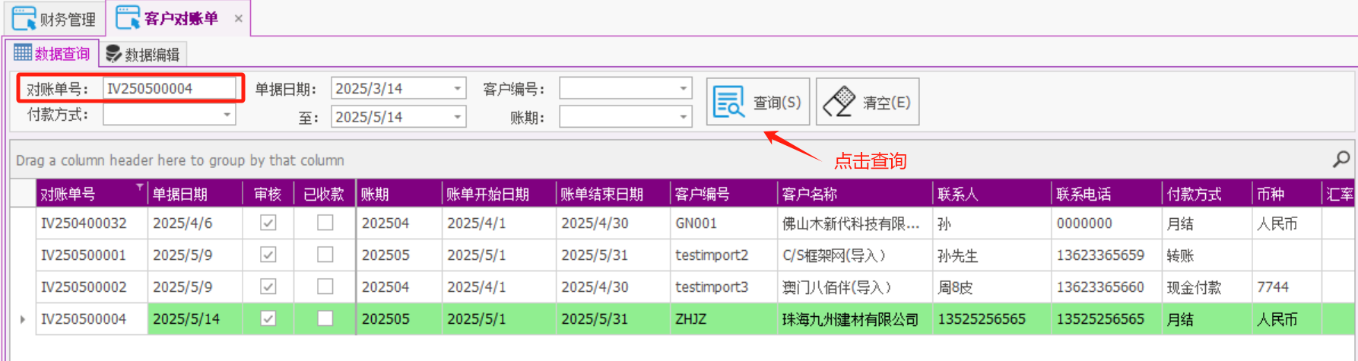This screenshot has height=361, width=1358.
Task: Click the 清空 eraser icon
Action: tap(839, 101)
